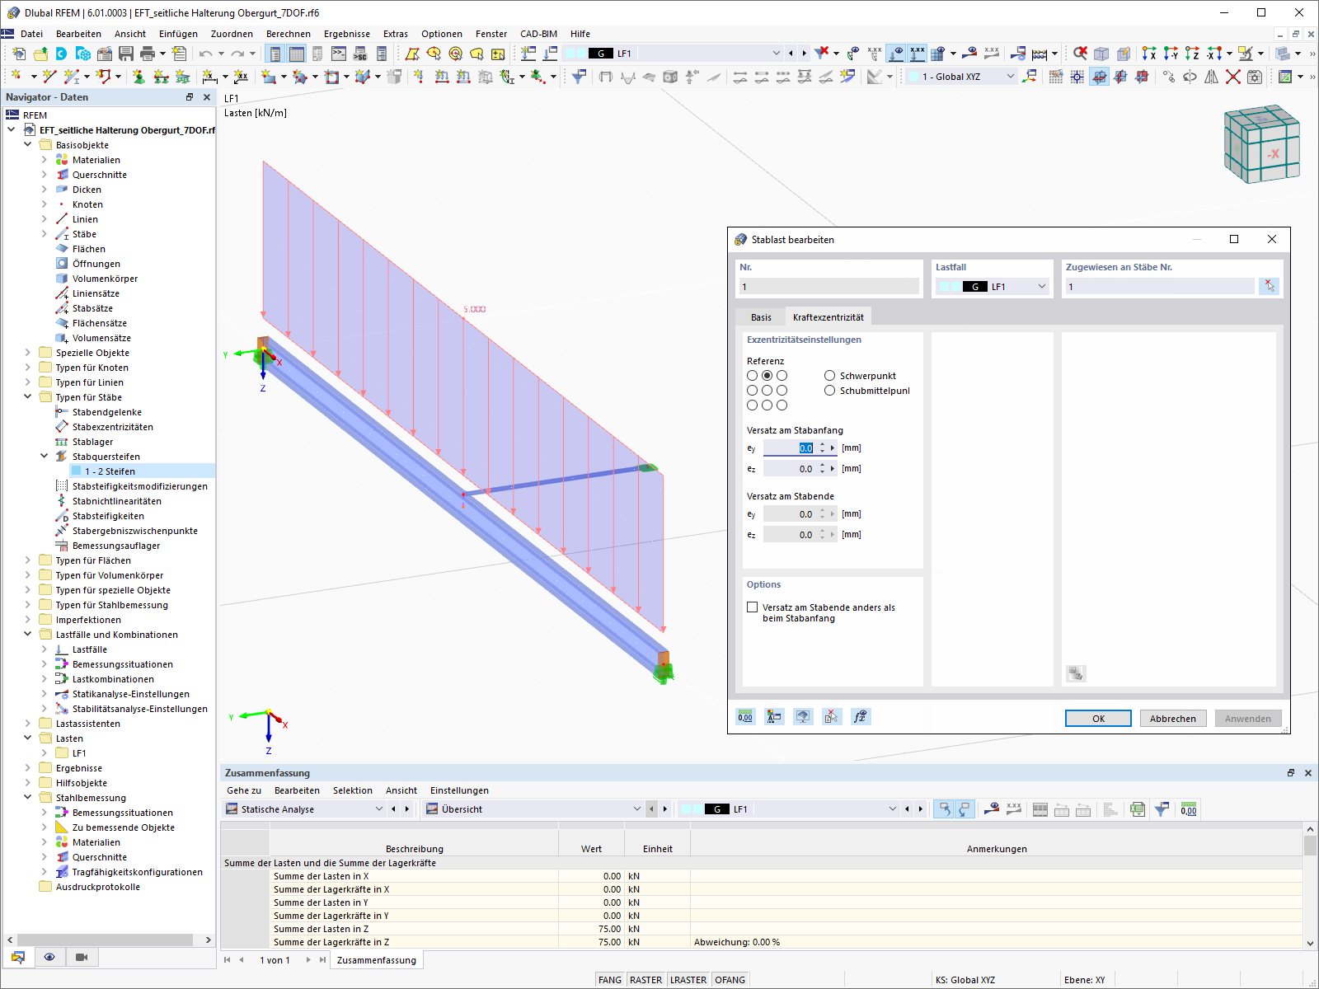
Task: Click the view in -X direction icon
Action: pyautogui.click(x=1213, y=54)
